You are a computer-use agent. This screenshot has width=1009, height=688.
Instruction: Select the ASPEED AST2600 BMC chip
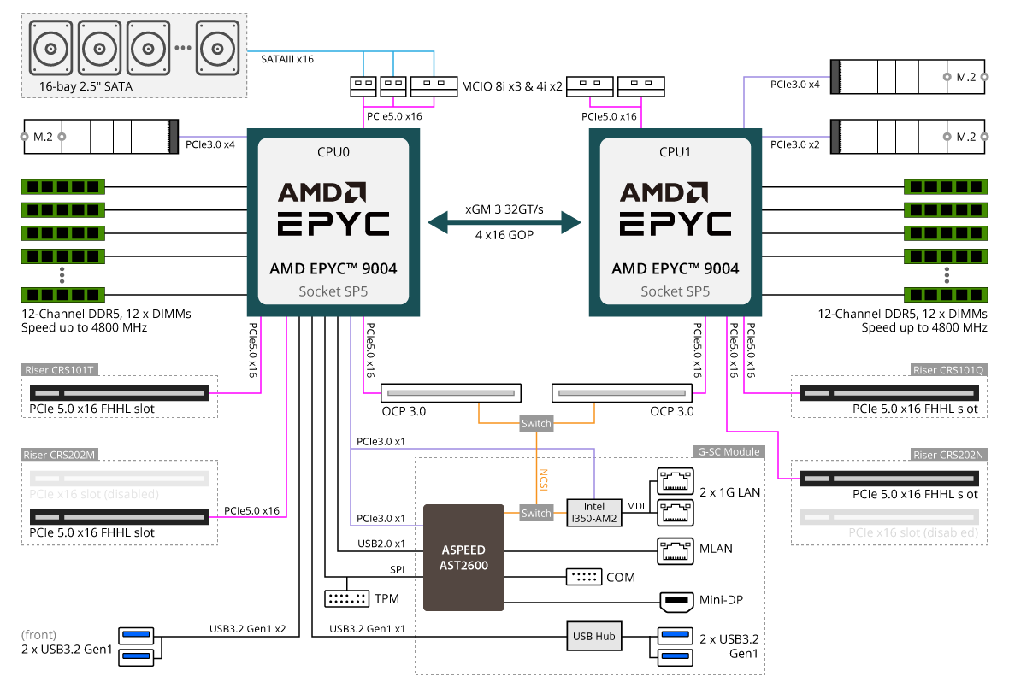click(x=463, y=557)
